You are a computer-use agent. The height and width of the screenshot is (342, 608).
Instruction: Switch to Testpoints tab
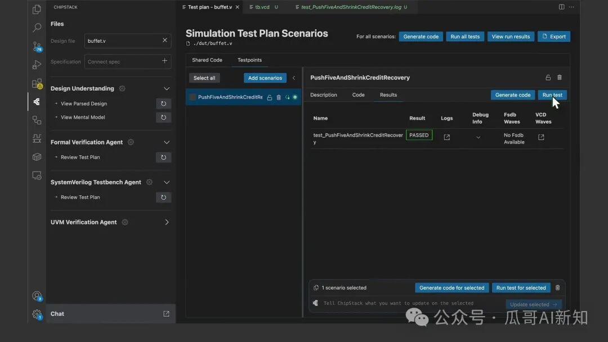coord(249,60)
